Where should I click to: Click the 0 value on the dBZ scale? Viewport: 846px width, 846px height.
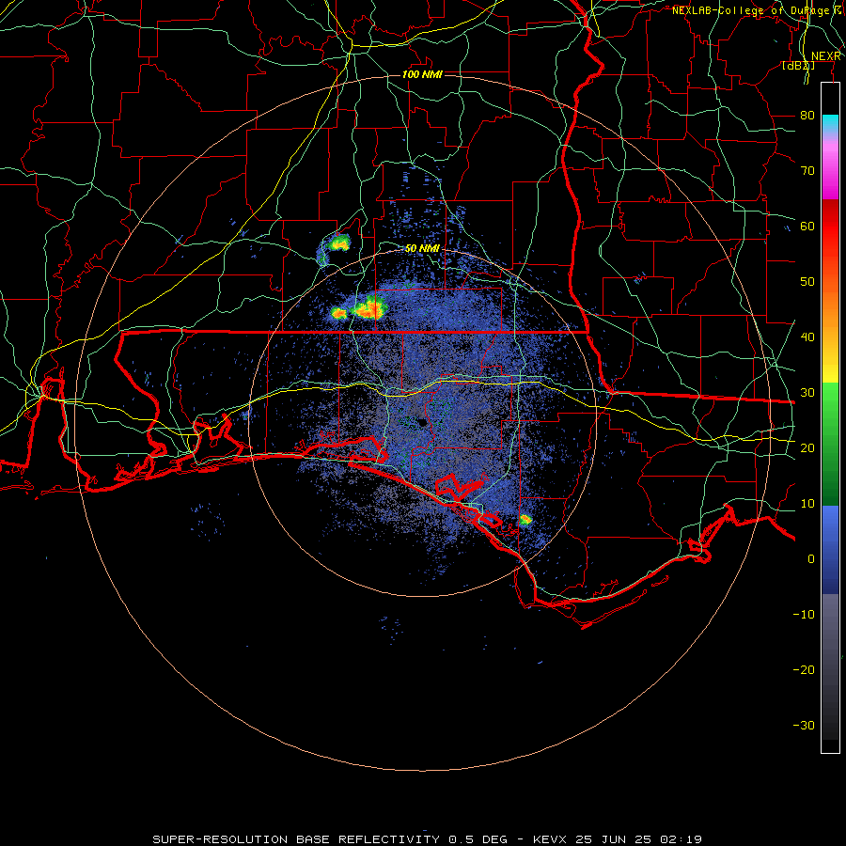(811, 559)
